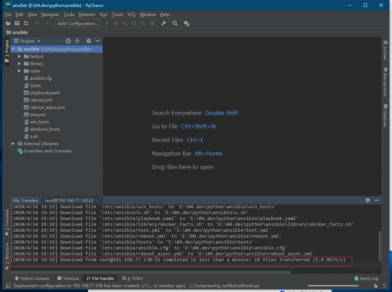The image size is (392, 292).
Task: Click the Scratches and Consoles icon
Action: tap(20, 151)
